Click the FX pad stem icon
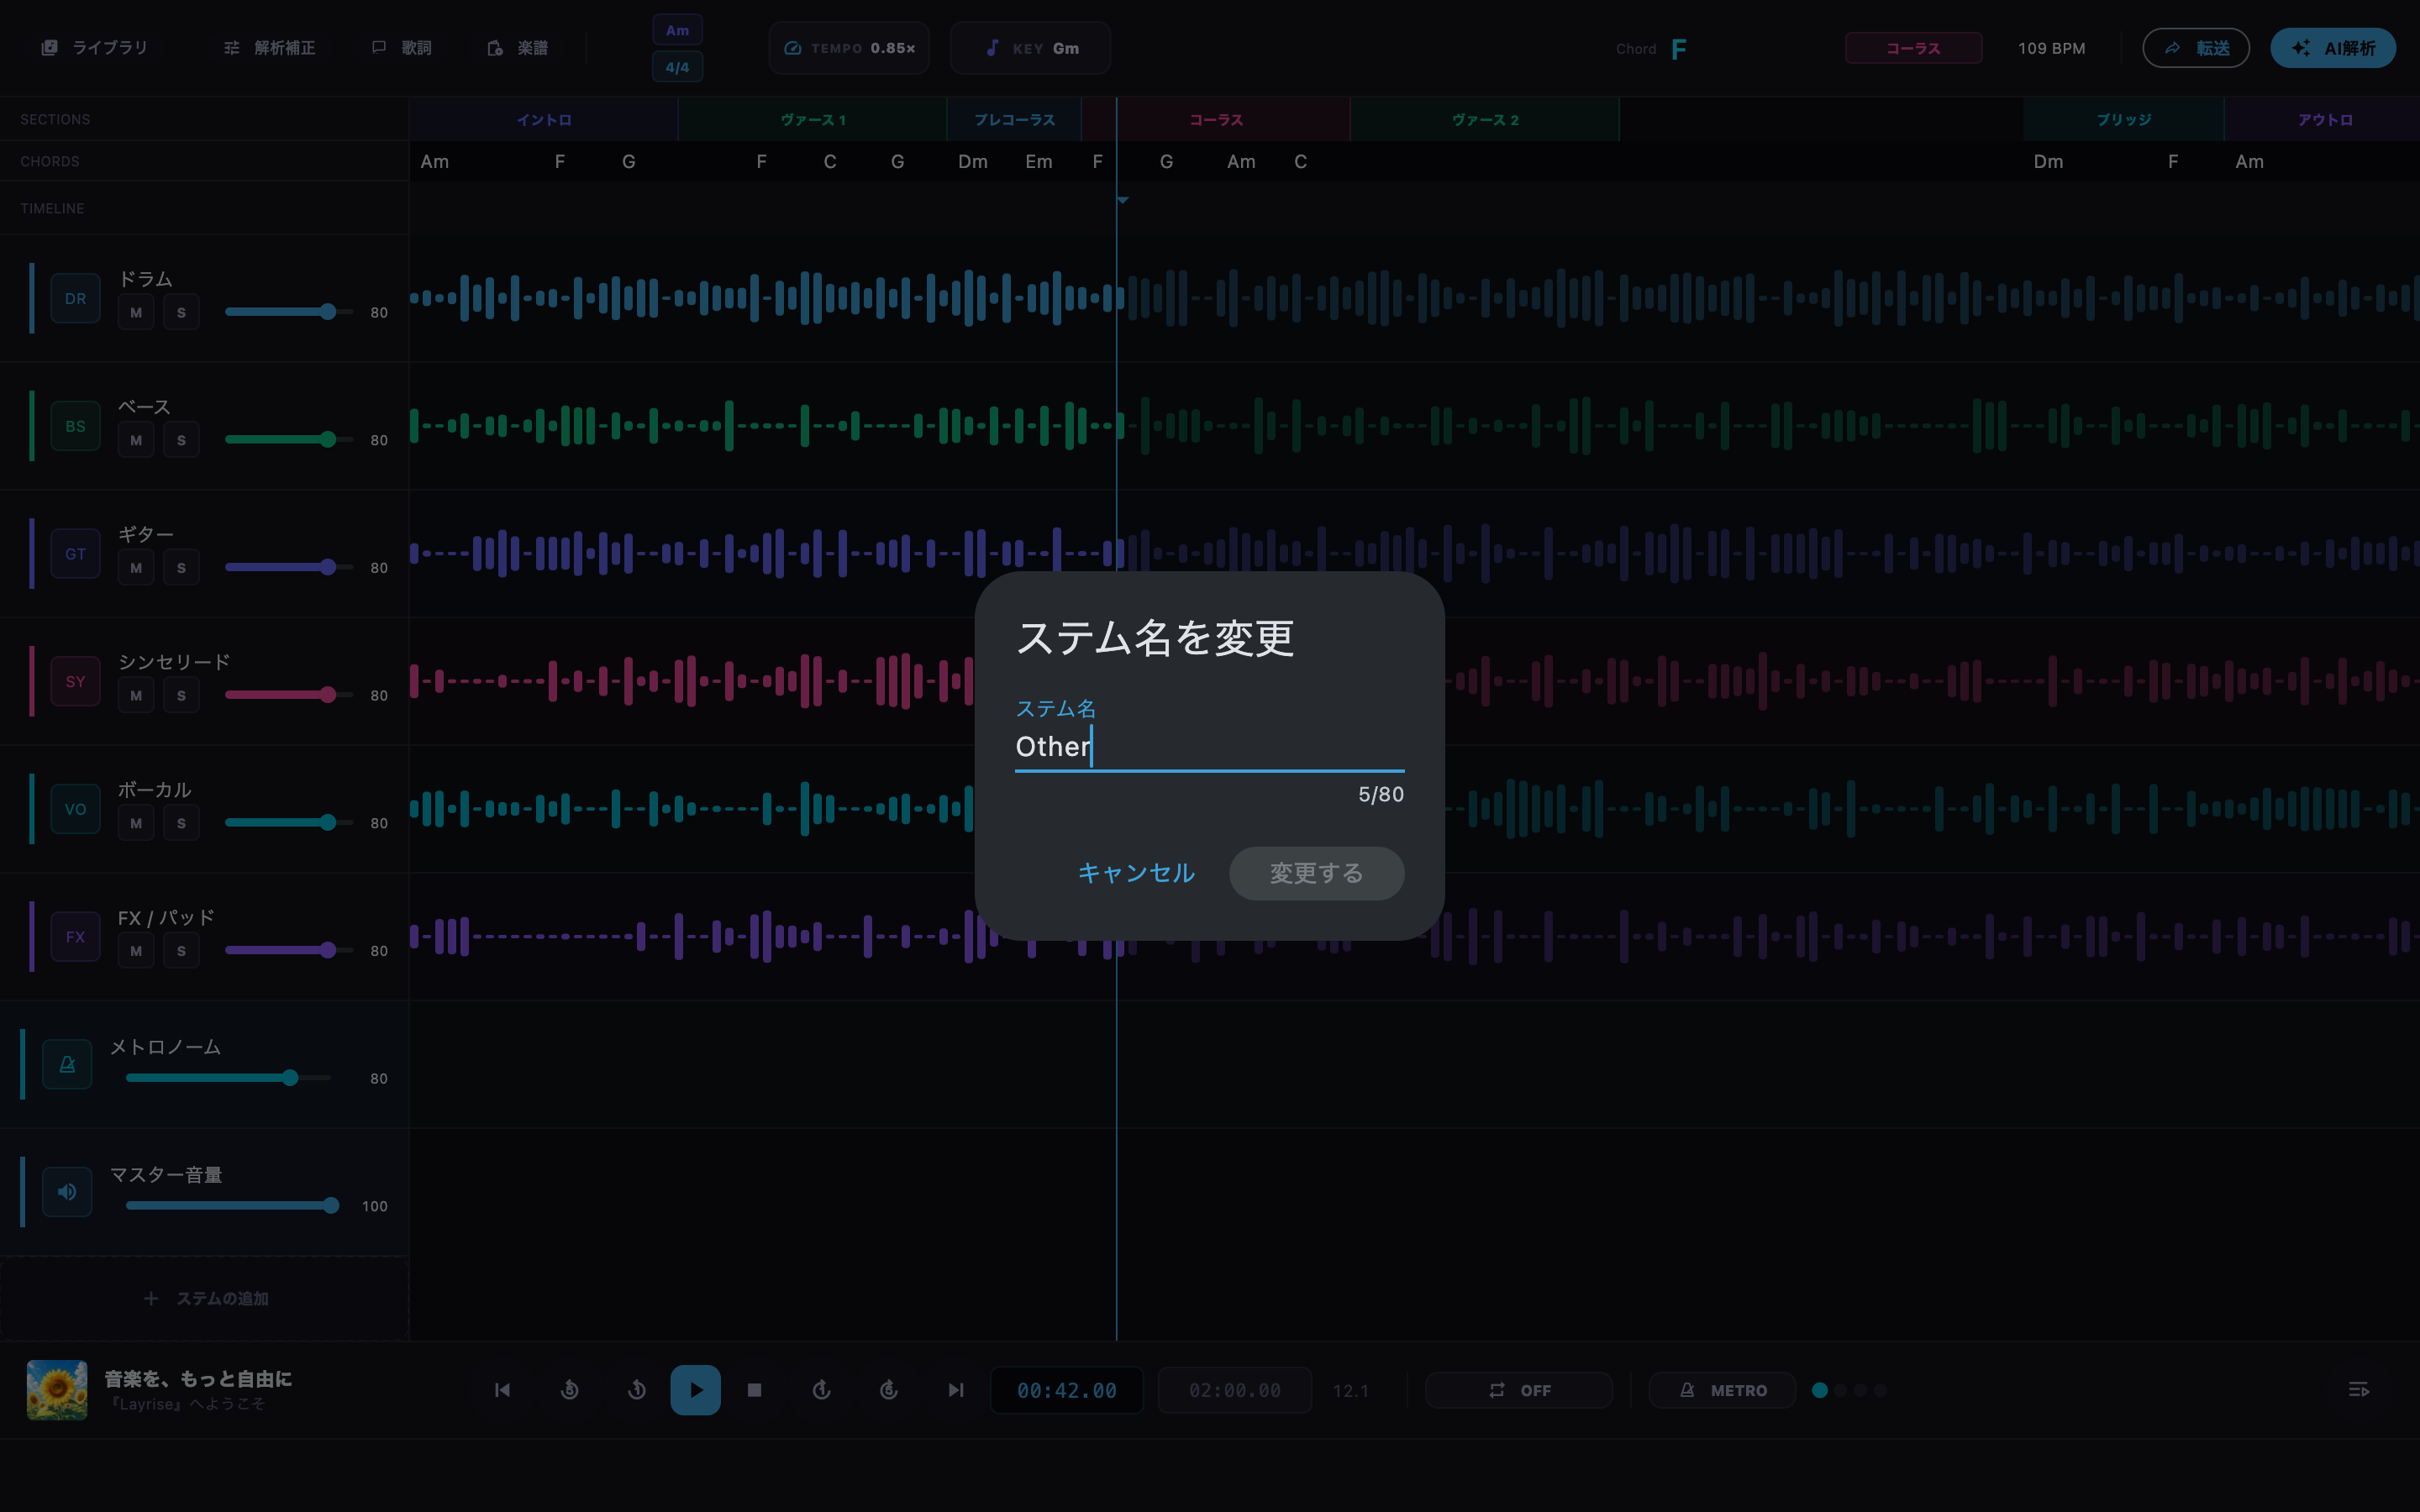Viewport: 2420px width, 1512px height. point(75,937)
